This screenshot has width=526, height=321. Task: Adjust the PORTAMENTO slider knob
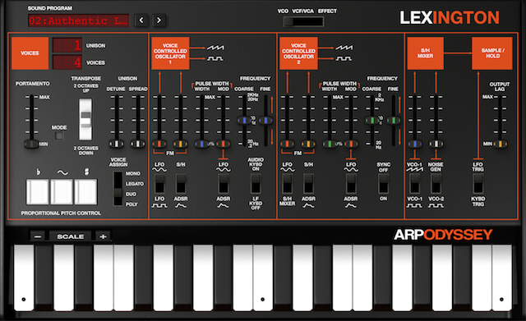pos(31,144)
